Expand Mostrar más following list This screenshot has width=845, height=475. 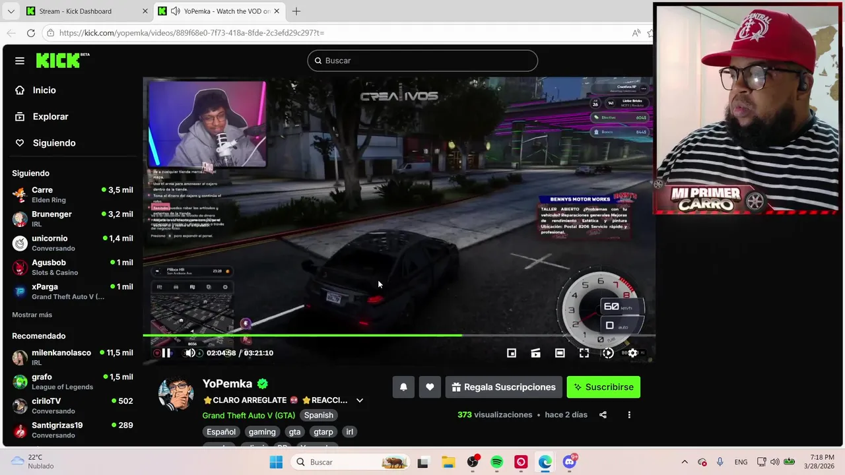pos(32,315)
